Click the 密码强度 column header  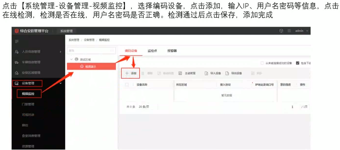click(x=285, y=85)
